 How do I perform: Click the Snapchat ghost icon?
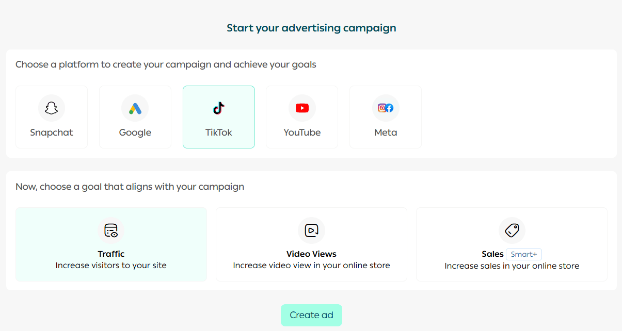(52, 108)
